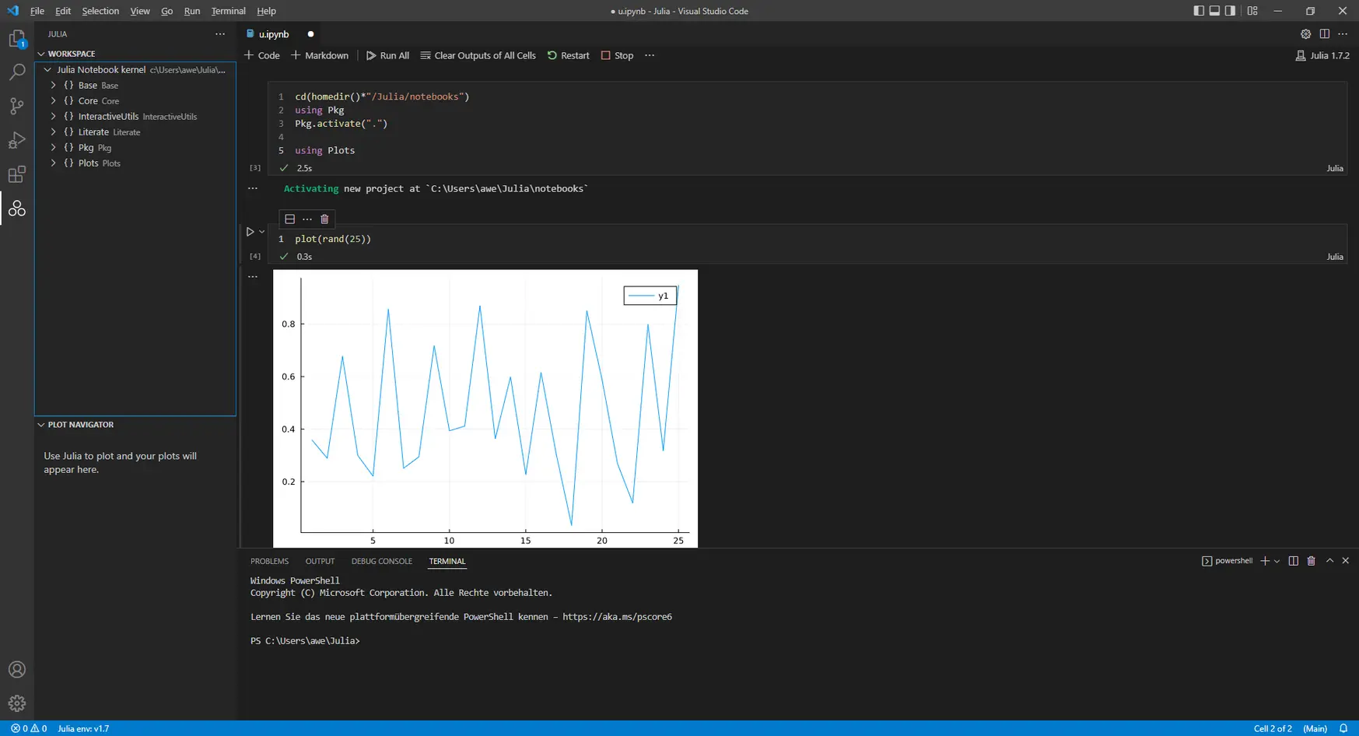Expand the InteractiveUtils module
The width and height of the screenshot is (1359, 736).
tap(54, 117)
